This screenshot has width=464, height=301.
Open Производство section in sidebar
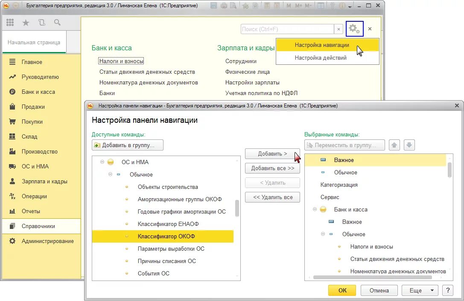tap(41, 152)
